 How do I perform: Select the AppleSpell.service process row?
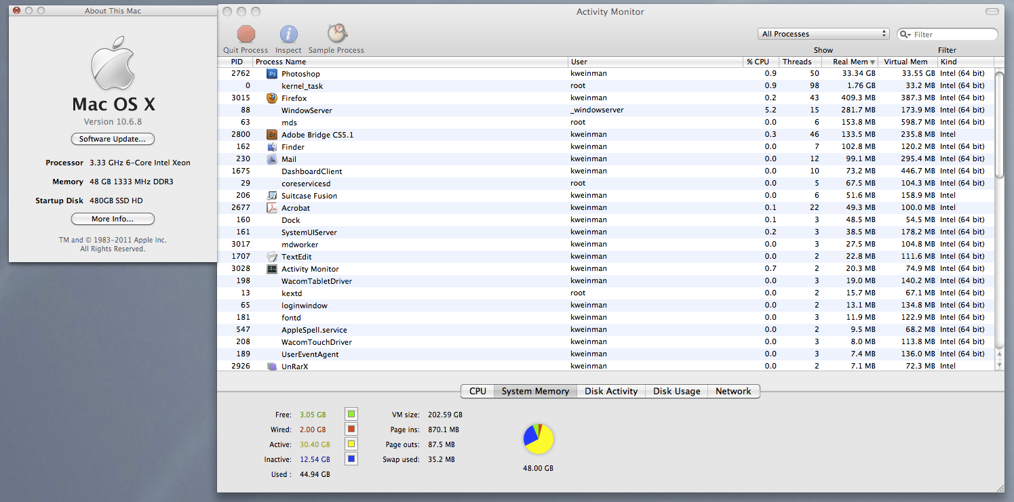(x=606, y=330)
